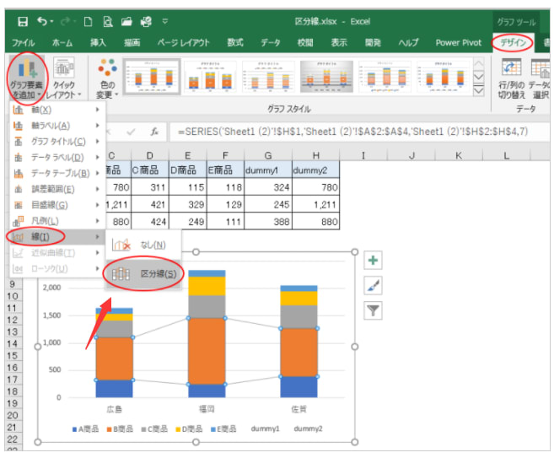Click the chart styles paintbrush button
554x458 pixels.
(x=373, y=286)
